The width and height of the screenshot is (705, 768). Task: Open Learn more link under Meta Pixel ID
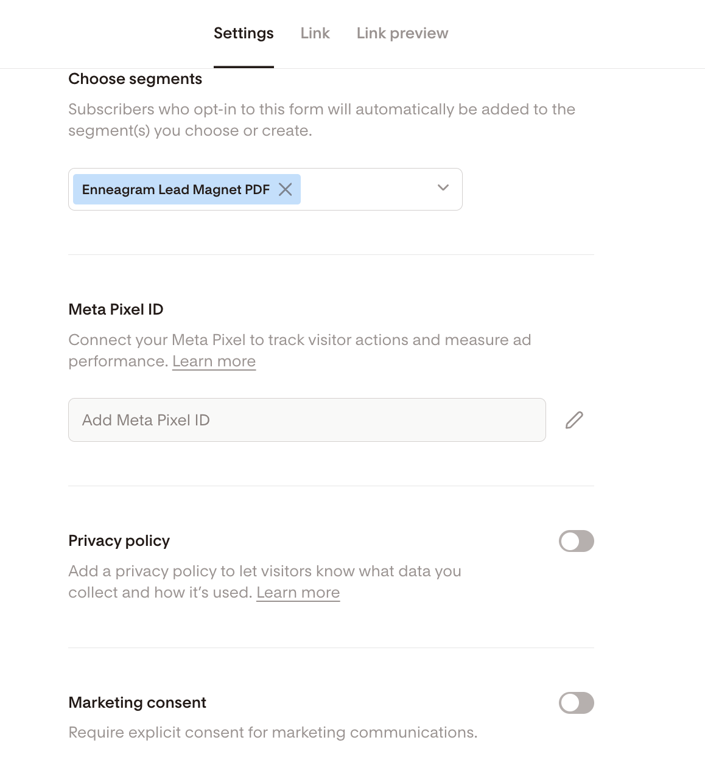pos(214,361)
